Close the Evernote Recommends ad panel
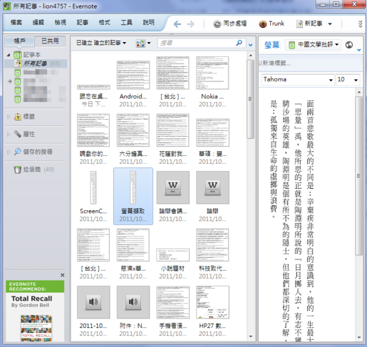The image size is (367, 347). click(x=62, y=276)
